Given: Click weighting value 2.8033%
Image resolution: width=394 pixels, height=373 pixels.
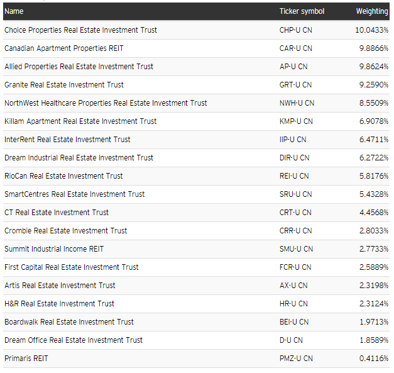Looking at the screenshot, I should tap(374, 231).
